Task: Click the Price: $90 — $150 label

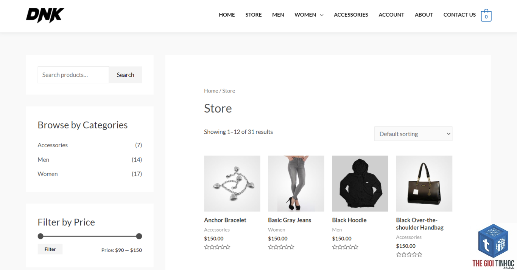Action: [121, 250]
